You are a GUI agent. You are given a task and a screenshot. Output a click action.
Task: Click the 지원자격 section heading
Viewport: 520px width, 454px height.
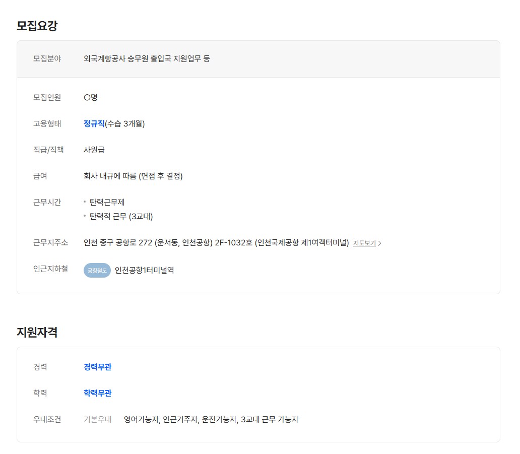coord(37,333)
